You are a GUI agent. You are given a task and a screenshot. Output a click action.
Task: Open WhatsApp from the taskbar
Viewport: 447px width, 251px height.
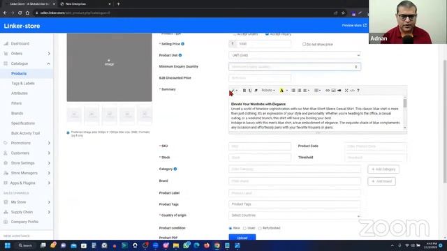tap(186, 245)
